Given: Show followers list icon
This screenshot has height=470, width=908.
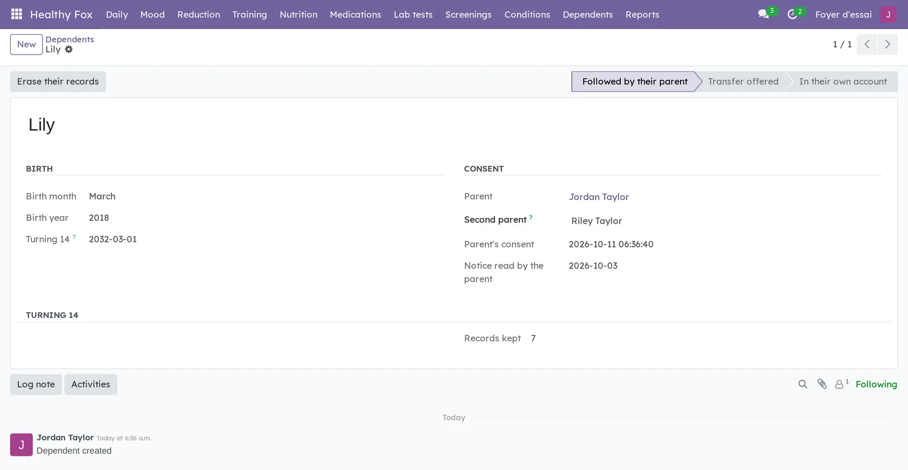Looking at the screenshot, I should click(841, 384).
